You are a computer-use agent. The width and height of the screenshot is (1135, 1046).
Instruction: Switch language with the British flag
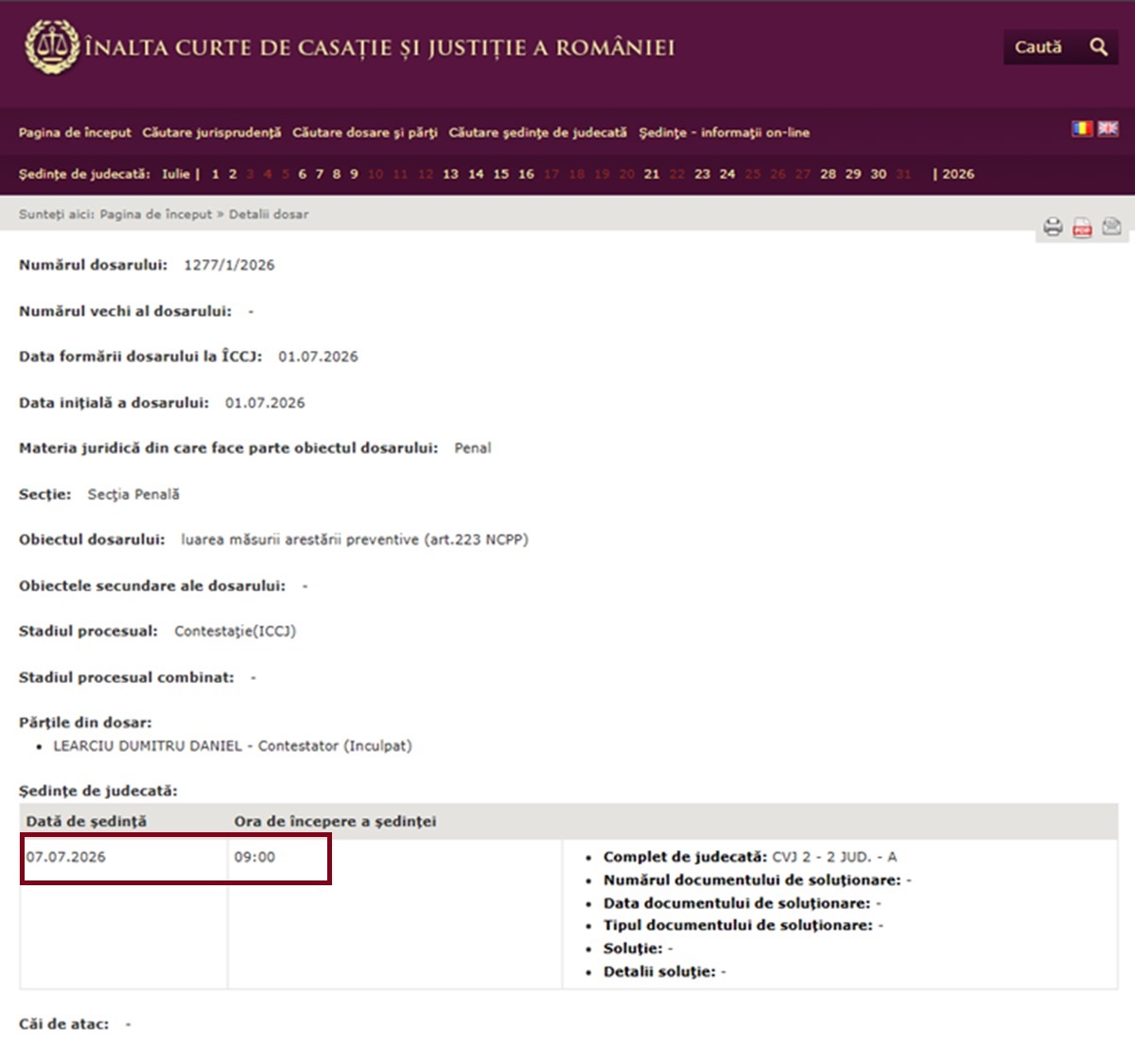(1108, 129)
